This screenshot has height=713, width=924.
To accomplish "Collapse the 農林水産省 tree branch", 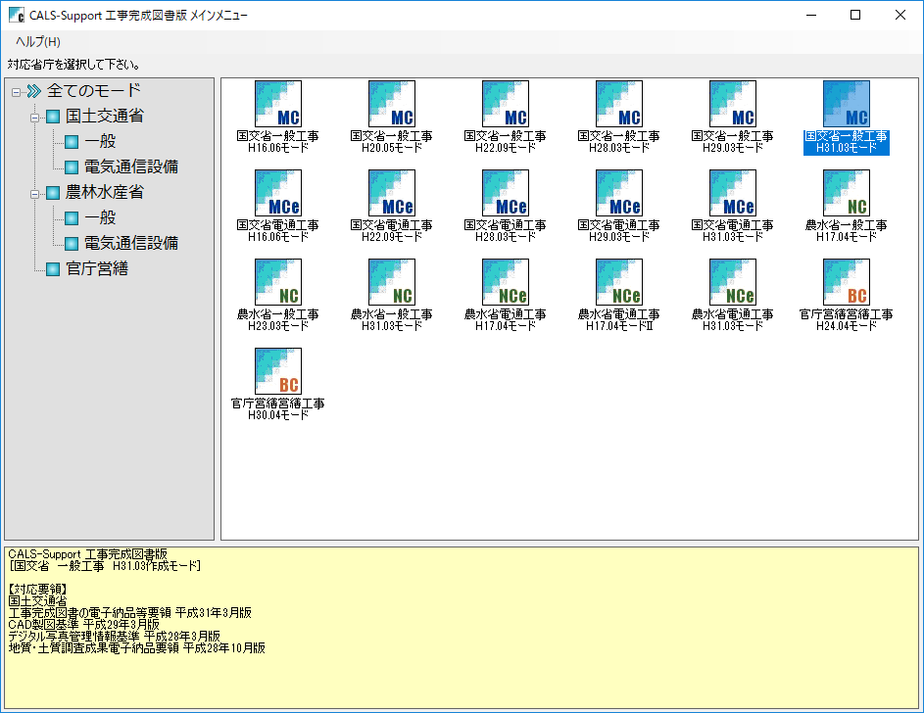I will (35, 193).
